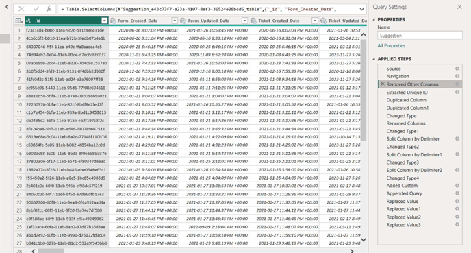Select the Changed Type2 step

[403, 147]
